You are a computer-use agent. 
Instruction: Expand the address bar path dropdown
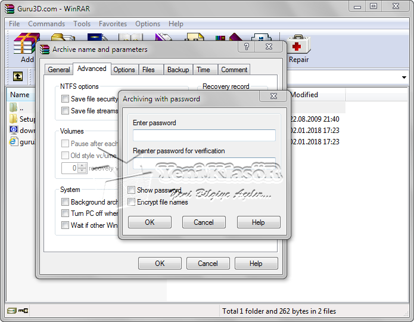(x=403, y=78)
